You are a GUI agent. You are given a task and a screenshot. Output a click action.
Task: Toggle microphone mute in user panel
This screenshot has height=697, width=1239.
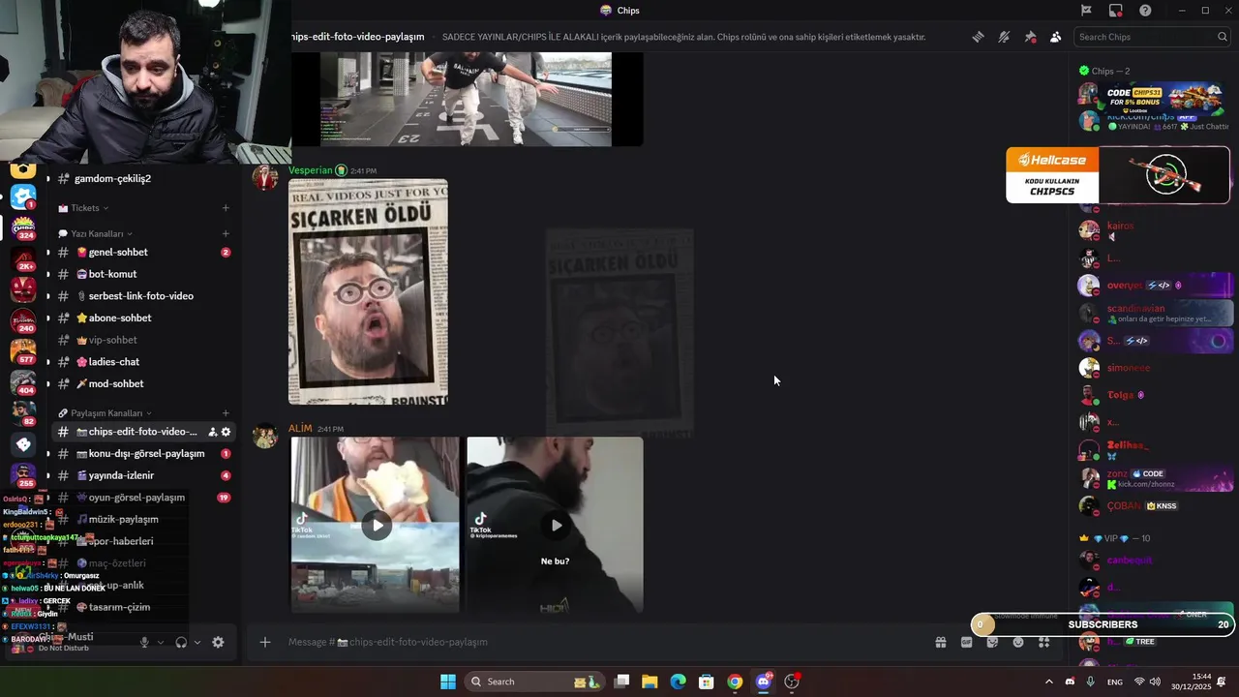144,642
